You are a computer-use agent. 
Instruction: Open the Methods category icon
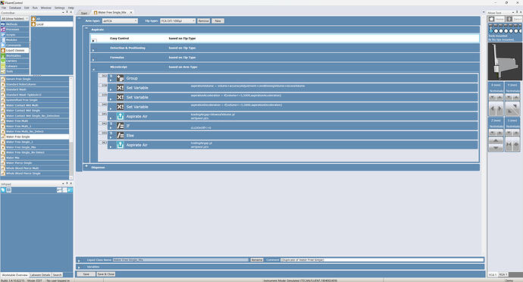[x=3, y=24]
